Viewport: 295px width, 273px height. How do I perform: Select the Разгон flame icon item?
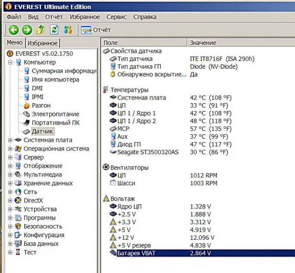41,106
